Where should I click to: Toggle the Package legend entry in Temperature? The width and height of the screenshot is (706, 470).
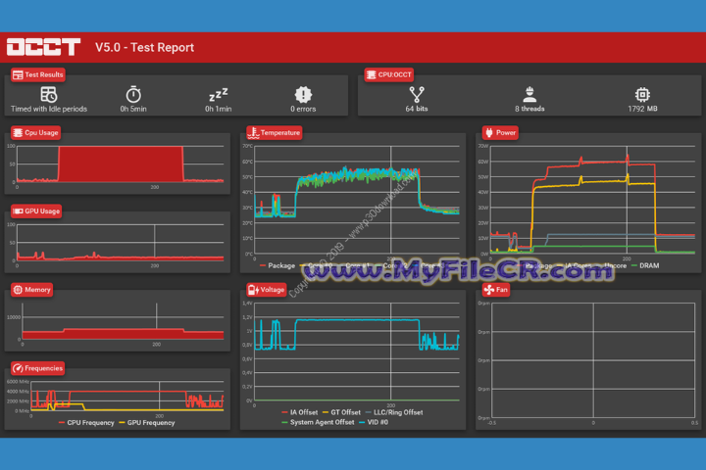point(277,265)
